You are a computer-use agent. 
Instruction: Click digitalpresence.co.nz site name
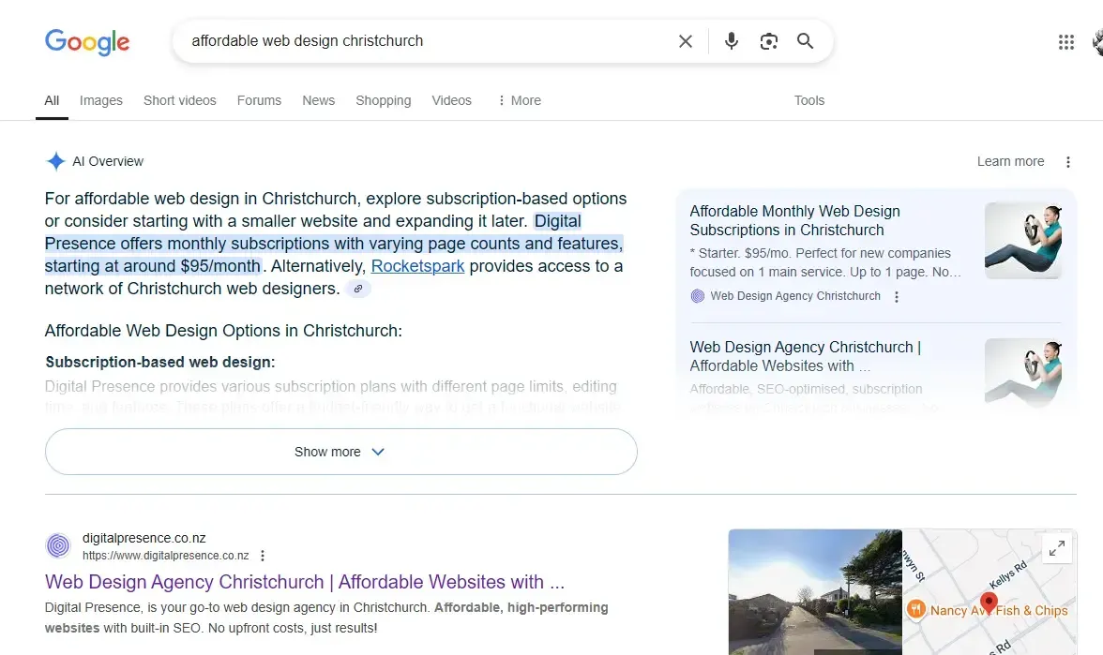pos(144,538)
